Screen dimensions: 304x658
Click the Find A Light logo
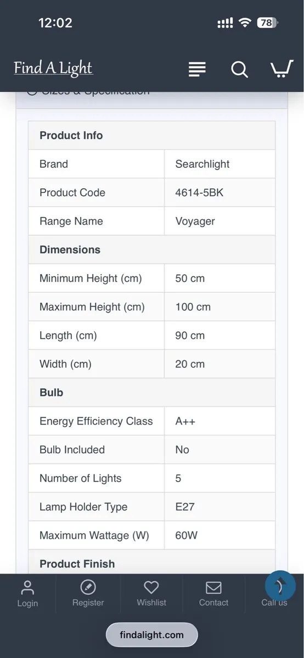pos(53,68)
